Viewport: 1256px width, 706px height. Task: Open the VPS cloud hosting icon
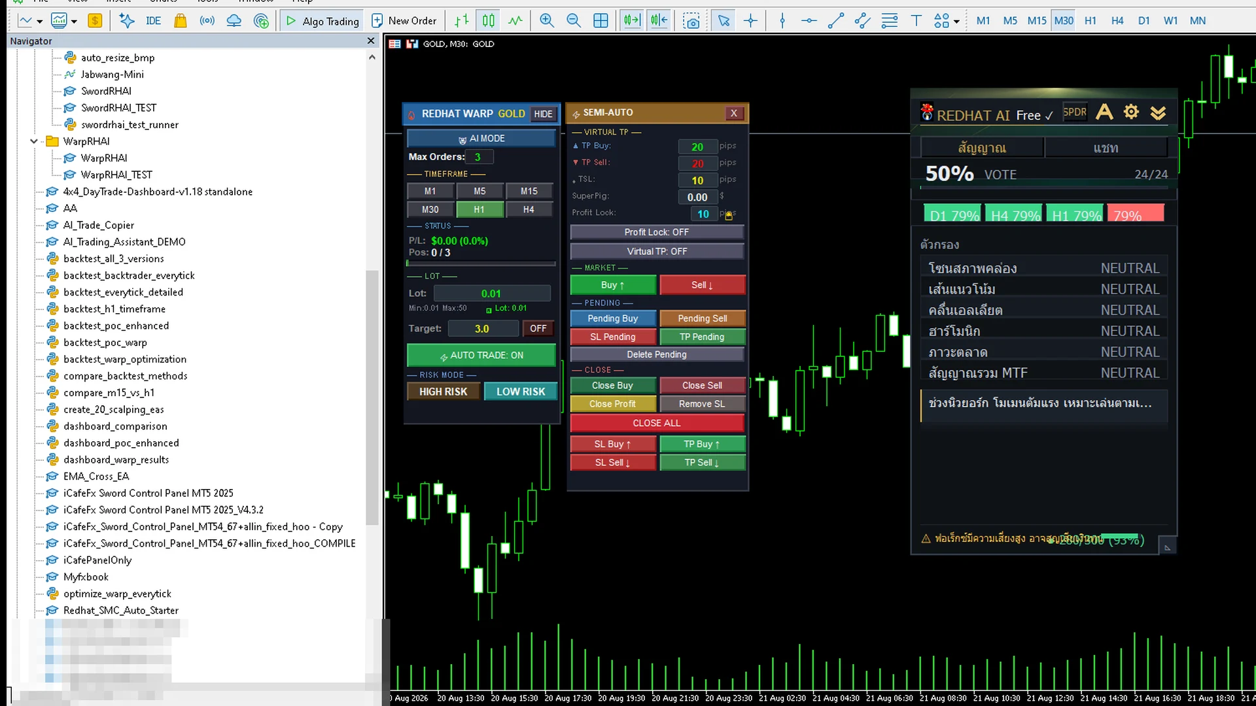(x=234, y=21)
